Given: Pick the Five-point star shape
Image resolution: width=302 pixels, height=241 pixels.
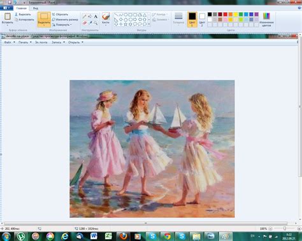Looking at the screenshot, I should pyautogui.click(x=126, y=24).
